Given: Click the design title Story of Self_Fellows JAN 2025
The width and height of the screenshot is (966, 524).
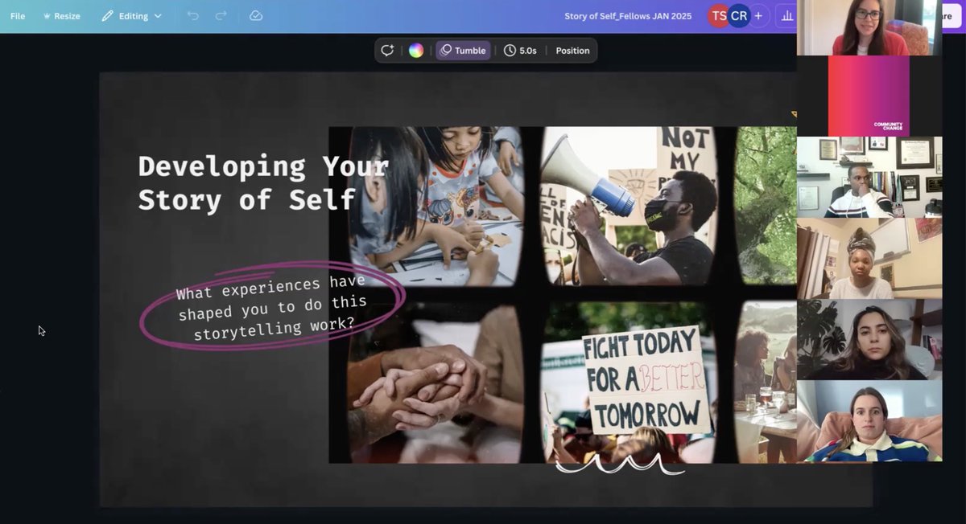Looking at the screenshot, I should (628, 16).
